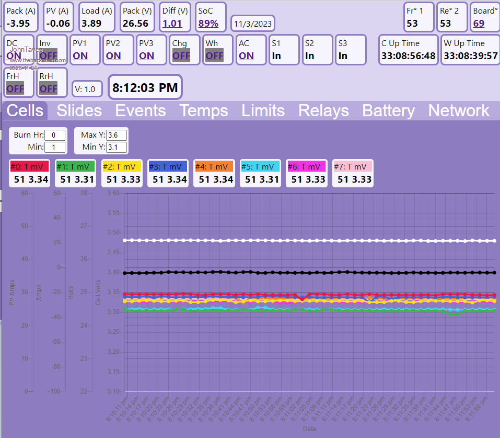The height and width of the screenshot is (438, 500).
Task: Open the Board temperature 69 link
Action: pos(479,24)
